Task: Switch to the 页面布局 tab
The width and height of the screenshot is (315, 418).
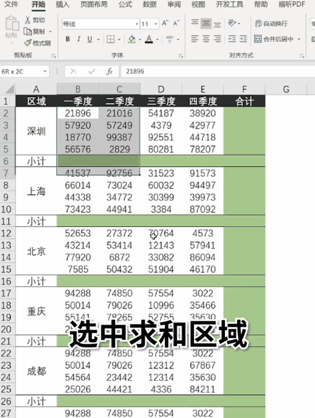Action: [94, 4]
